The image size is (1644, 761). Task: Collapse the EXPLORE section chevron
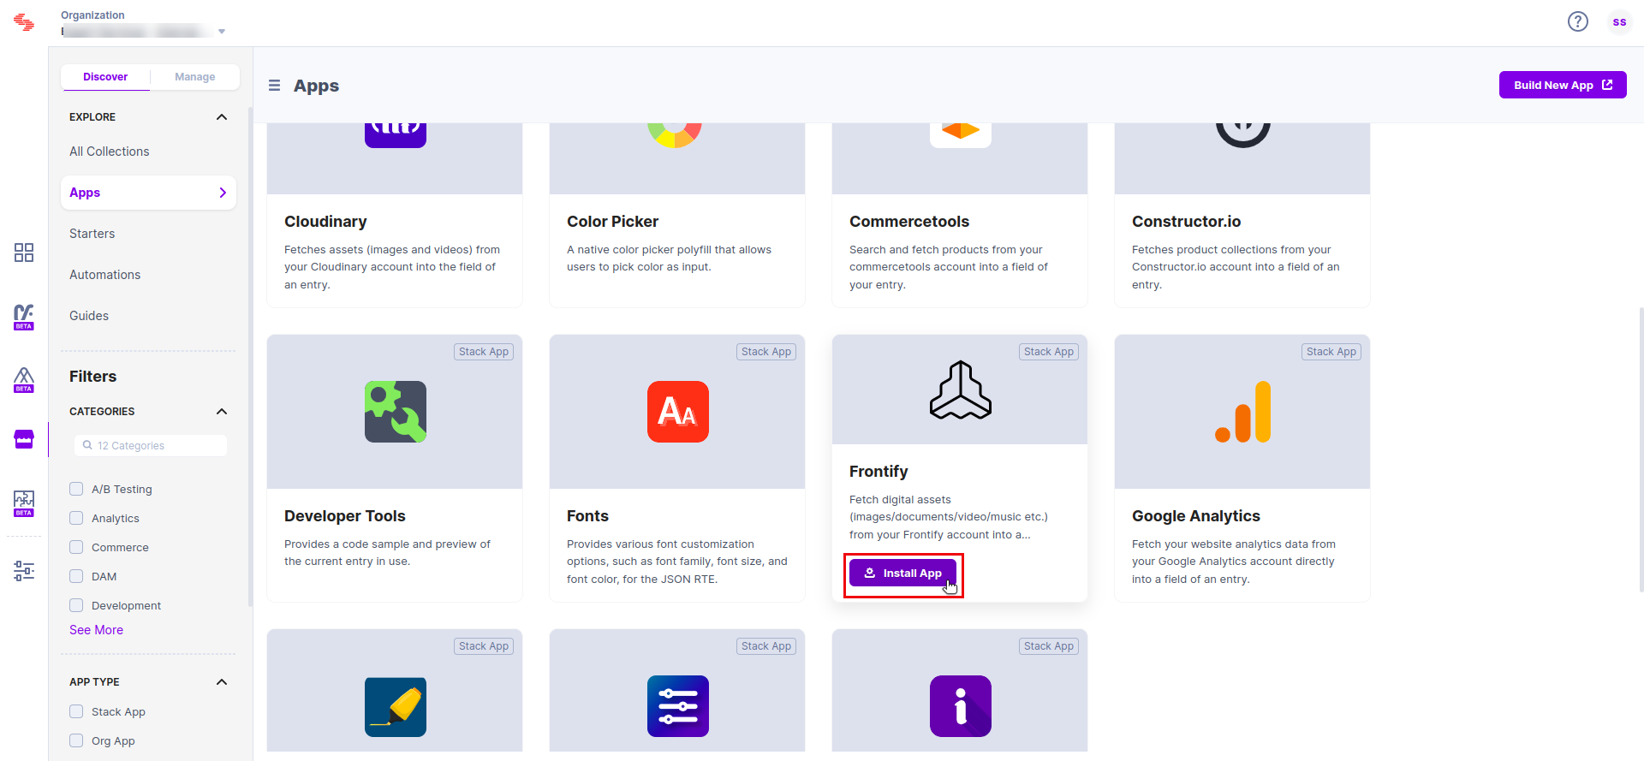click(x=222, y=117)
